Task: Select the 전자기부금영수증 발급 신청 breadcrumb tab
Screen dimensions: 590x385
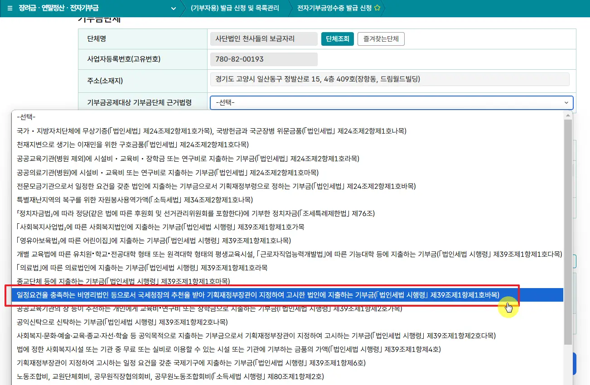Action: [334, 9]
